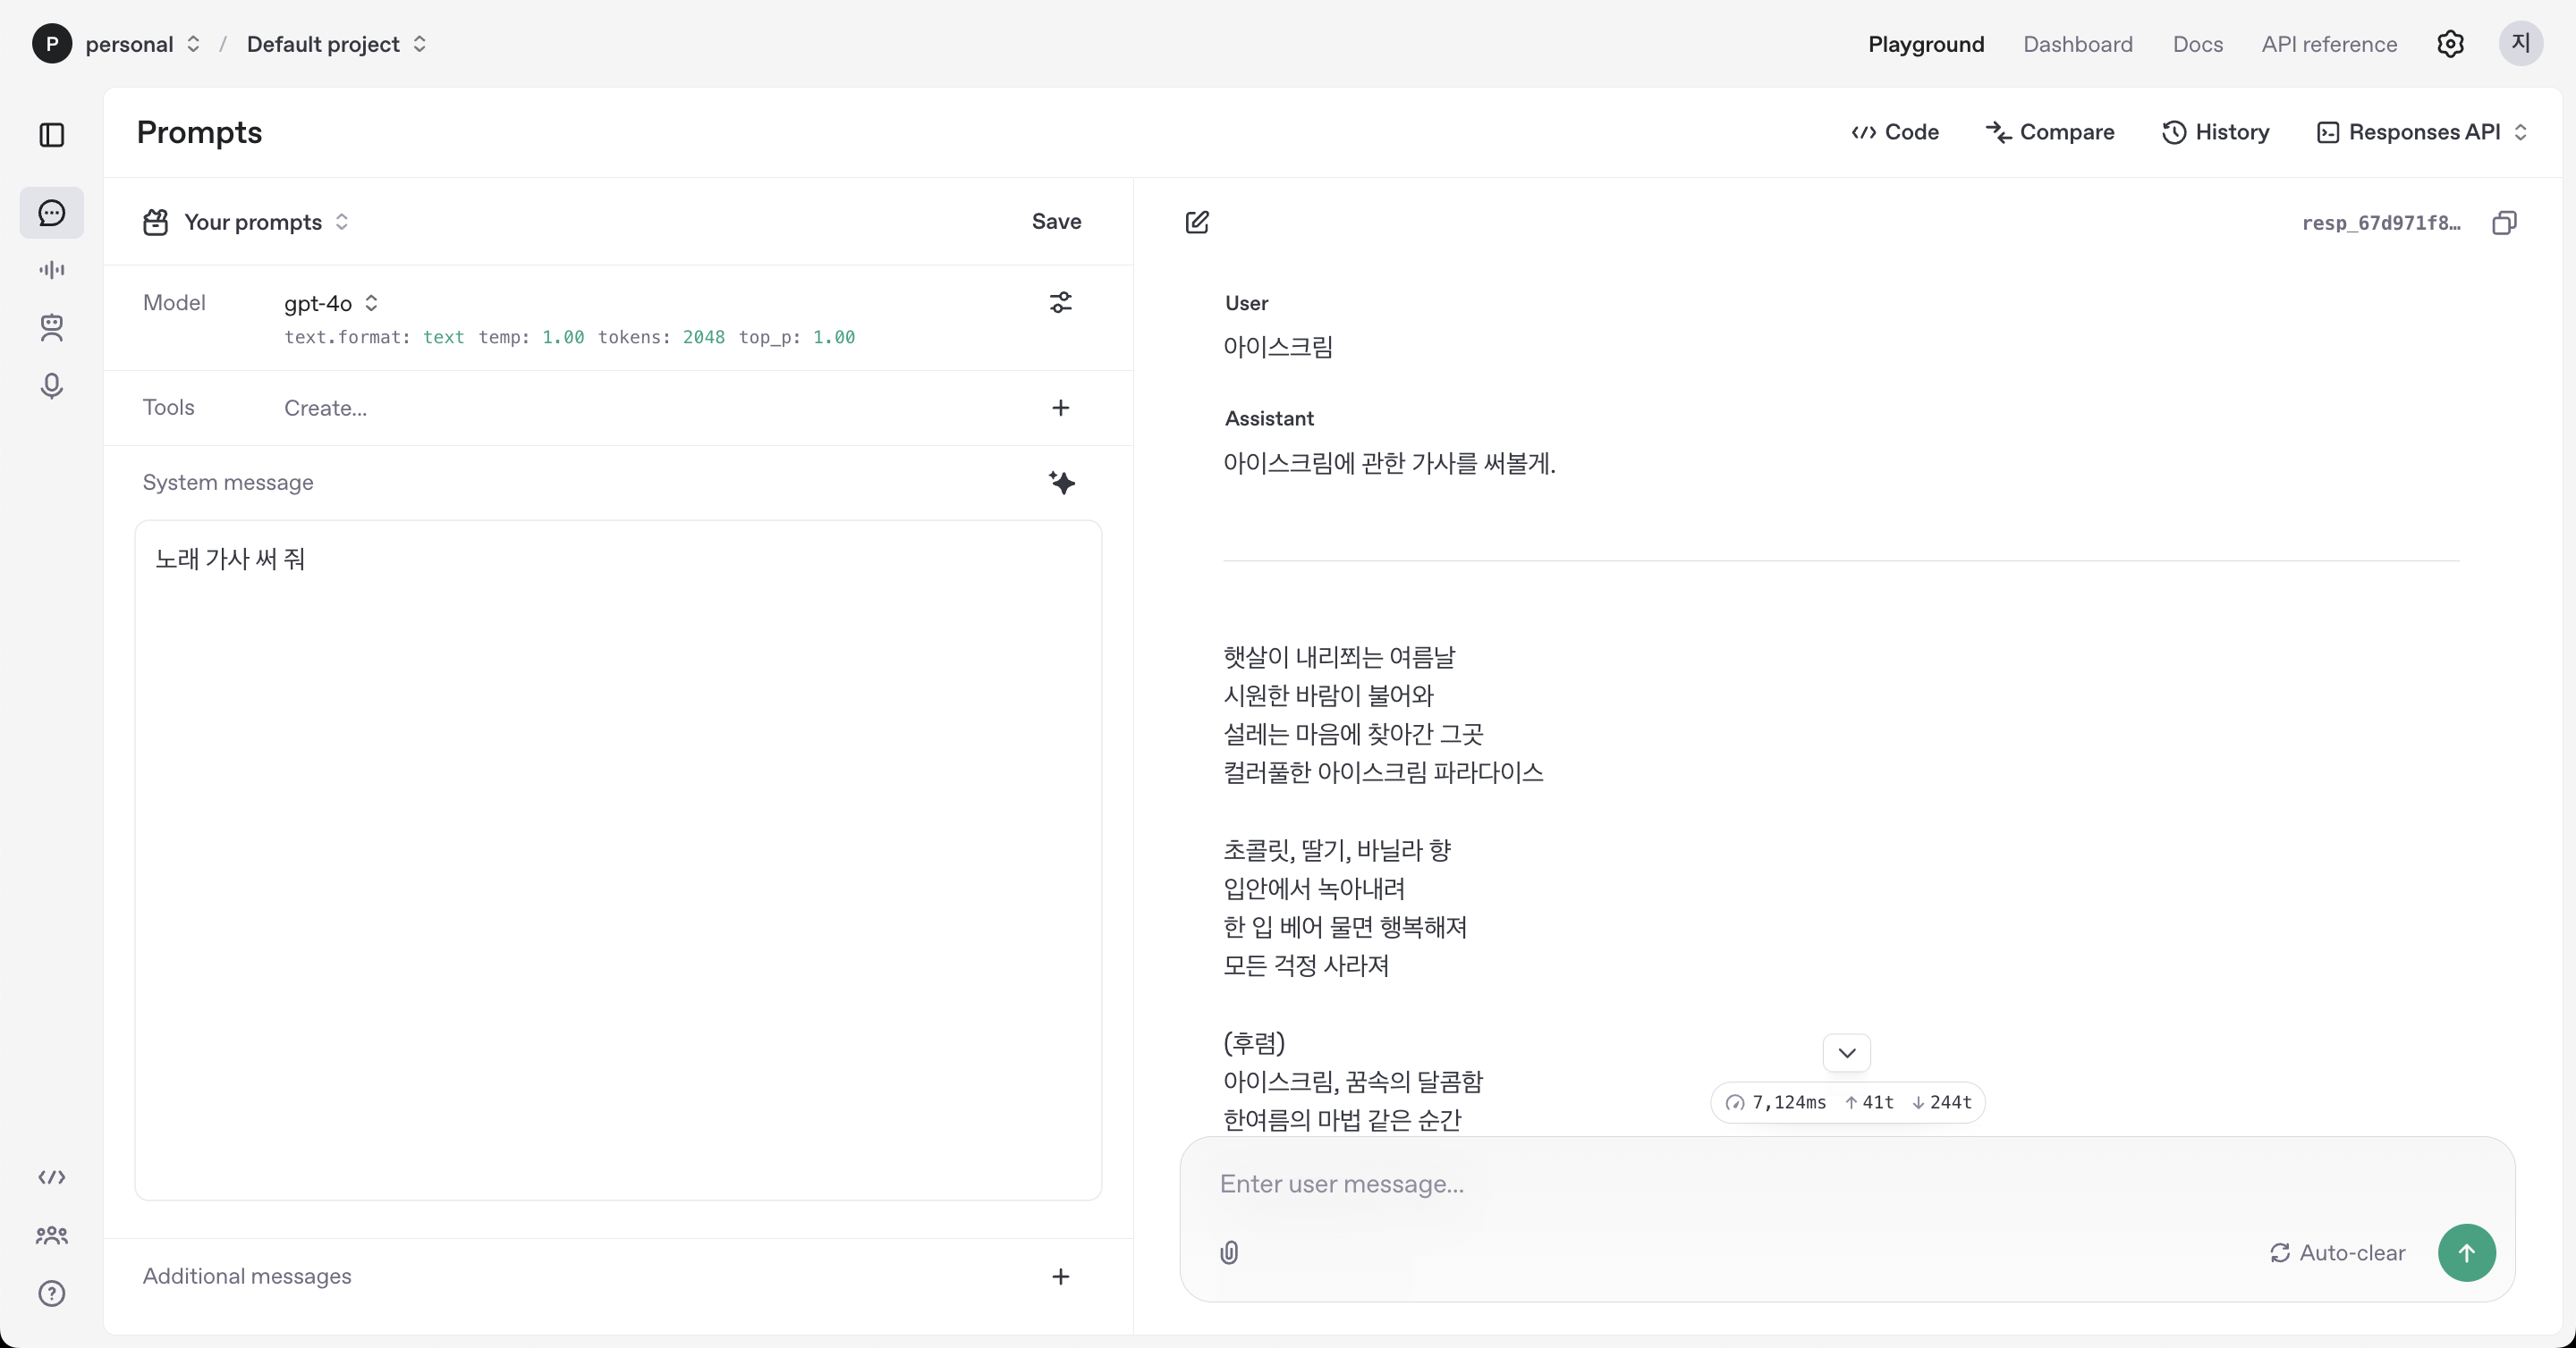The image size is (2576, 1348).
Task: Copy the response ID
Action: click(x=2504, y=223)
